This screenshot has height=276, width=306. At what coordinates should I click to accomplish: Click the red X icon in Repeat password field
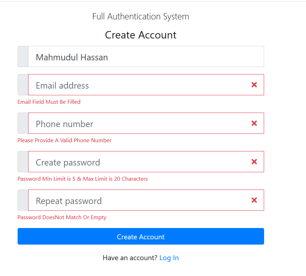tap(254, 200)
